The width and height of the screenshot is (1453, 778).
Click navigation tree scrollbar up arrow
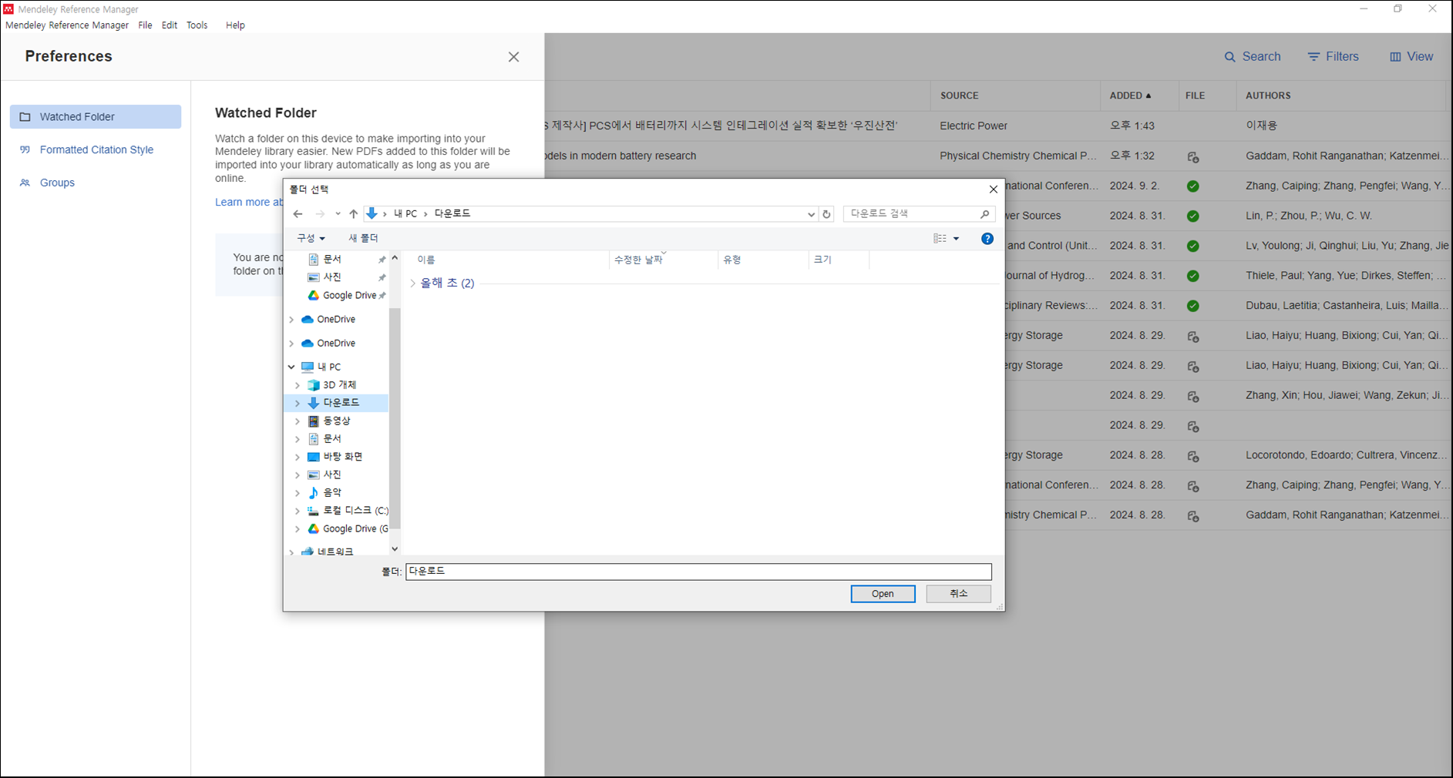tap(395, 258)
